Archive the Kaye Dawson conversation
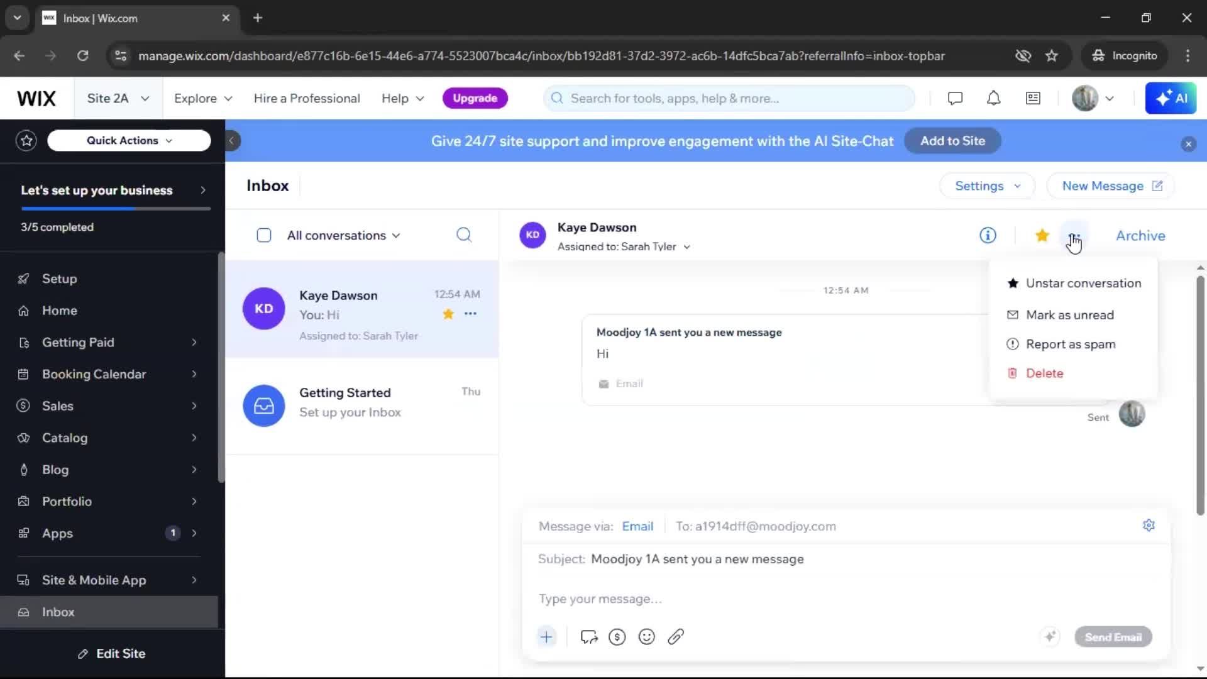Viewport: 1207px width, 679px height. coord(1140,236)
